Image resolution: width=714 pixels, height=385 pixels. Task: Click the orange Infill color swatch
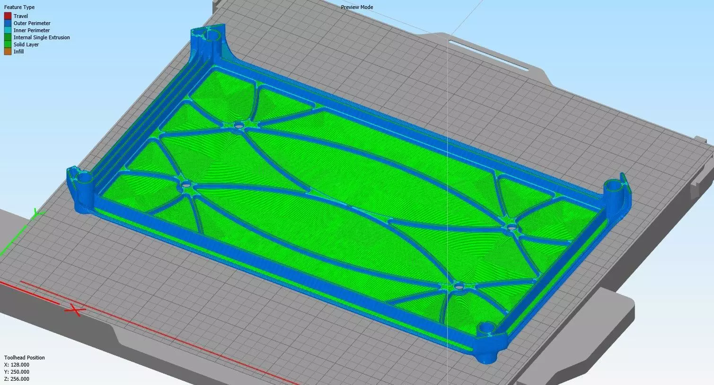click(x=8, y=52)
